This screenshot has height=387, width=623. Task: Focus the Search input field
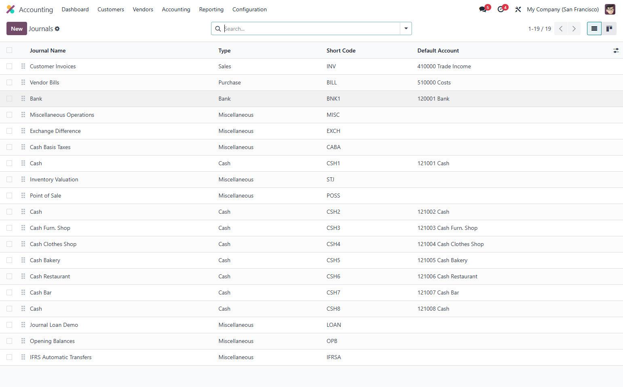pyautogui.click(x=311, y=29)
